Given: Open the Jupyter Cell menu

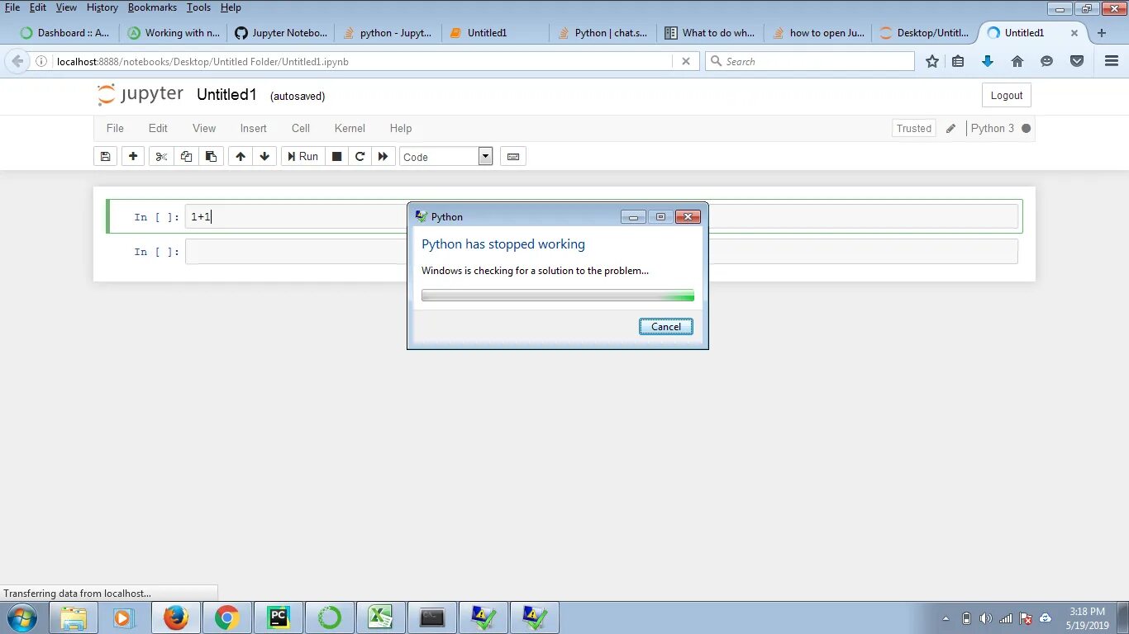Looking at the screenshot, I should (301, 128).
